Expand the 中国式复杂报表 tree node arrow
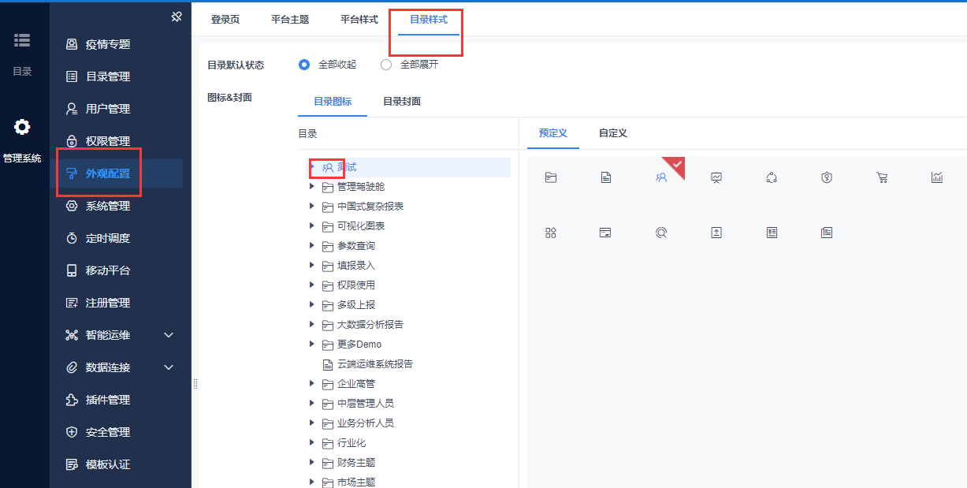The image size is (967, 488). click(312, 207)
